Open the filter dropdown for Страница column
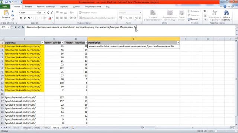This screenshot has width=238, height=133. click(x=42, y=43)
